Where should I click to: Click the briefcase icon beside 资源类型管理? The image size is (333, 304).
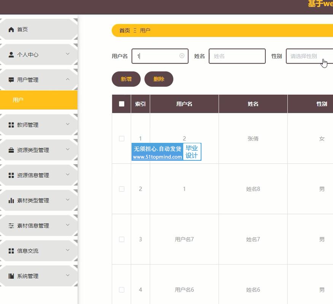point(11,150)
